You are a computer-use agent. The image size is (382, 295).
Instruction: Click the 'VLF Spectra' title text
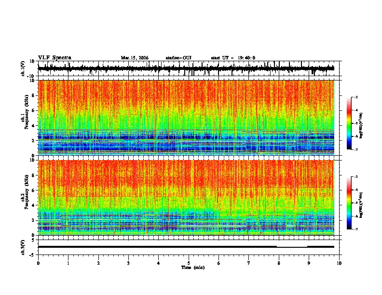[x=55, y=58]
